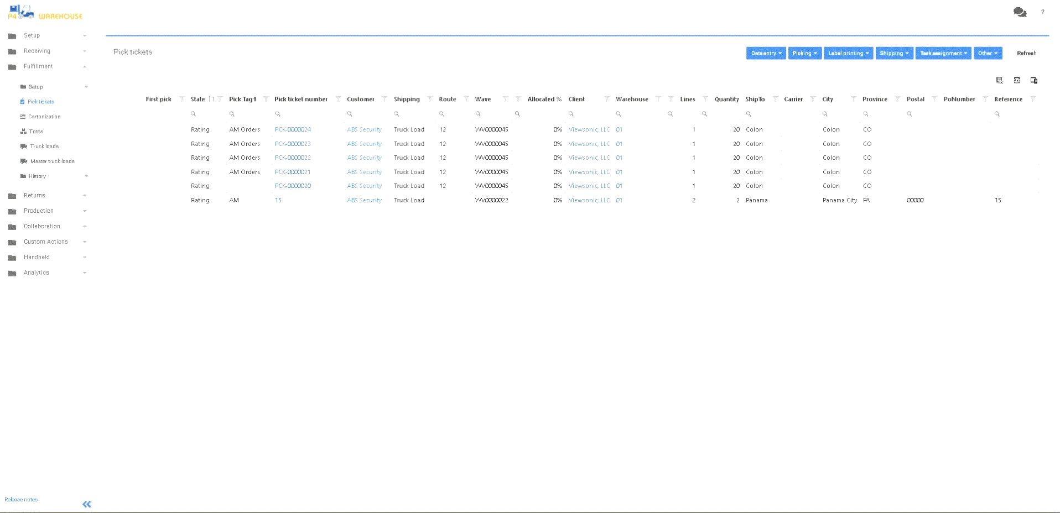
Task: Open pick ticket PCK-0000024 link
Action: tap(293, 129)
